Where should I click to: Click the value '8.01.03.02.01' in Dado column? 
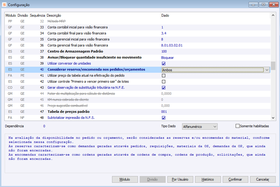(172, 45)
